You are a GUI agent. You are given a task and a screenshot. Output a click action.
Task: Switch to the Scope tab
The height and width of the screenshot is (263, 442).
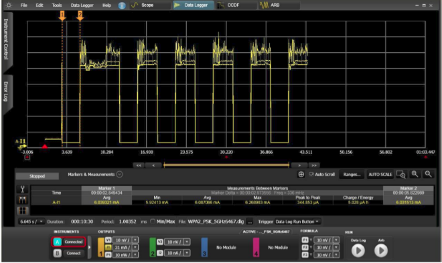[150, 5]
